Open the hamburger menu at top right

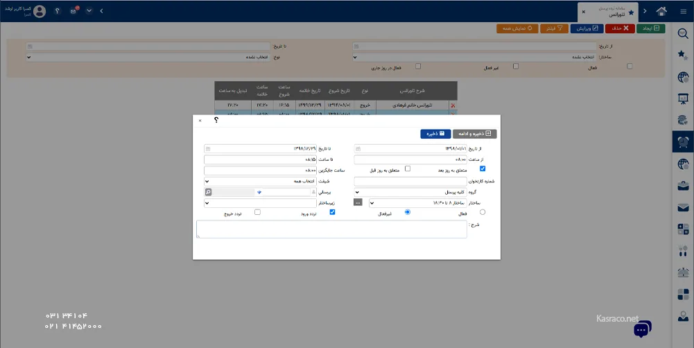coord(683,11)
